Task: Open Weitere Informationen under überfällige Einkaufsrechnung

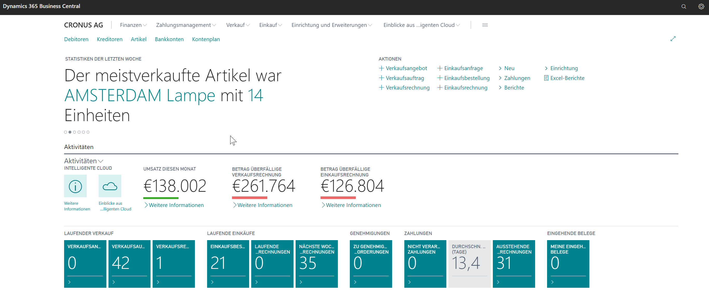Action: 351,205
